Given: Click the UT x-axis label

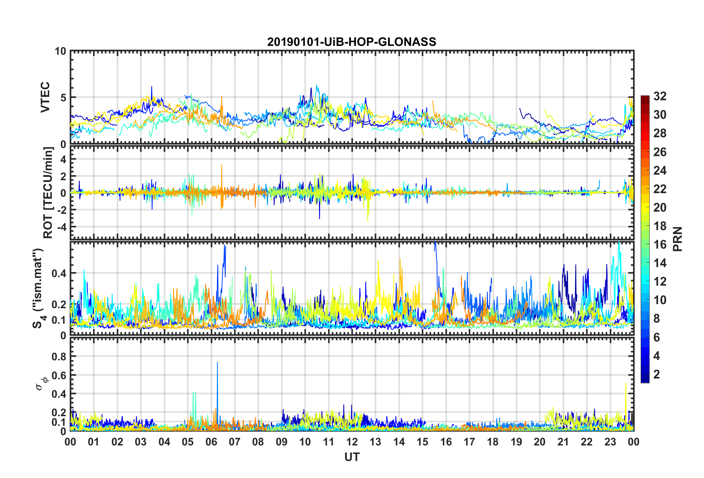Looking at the screenshot, I should [x=352, y=457].
